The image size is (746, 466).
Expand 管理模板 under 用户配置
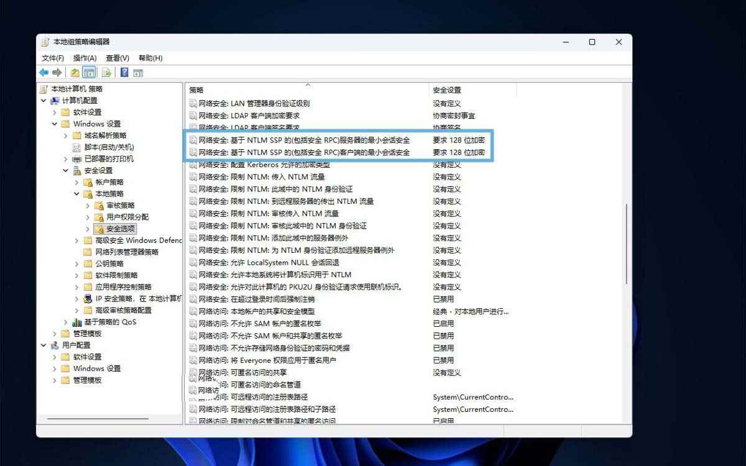click(55, 380)
